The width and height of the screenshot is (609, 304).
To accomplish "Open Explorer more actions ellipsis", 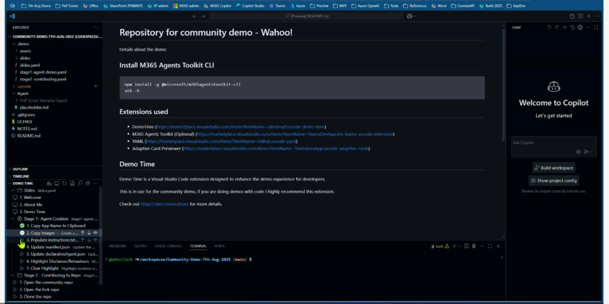I will coord(96,27).
